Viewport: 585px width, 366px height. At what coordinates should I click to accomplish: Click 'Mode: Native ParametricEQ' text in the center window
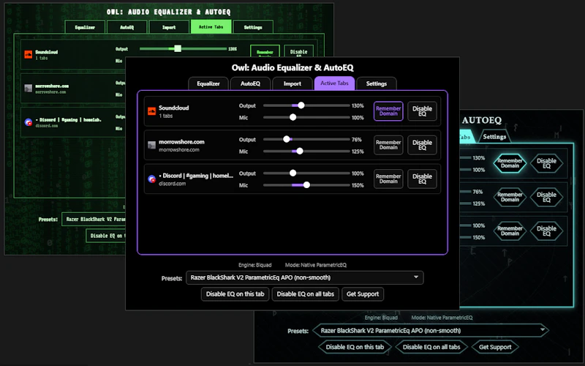[316, 265]
